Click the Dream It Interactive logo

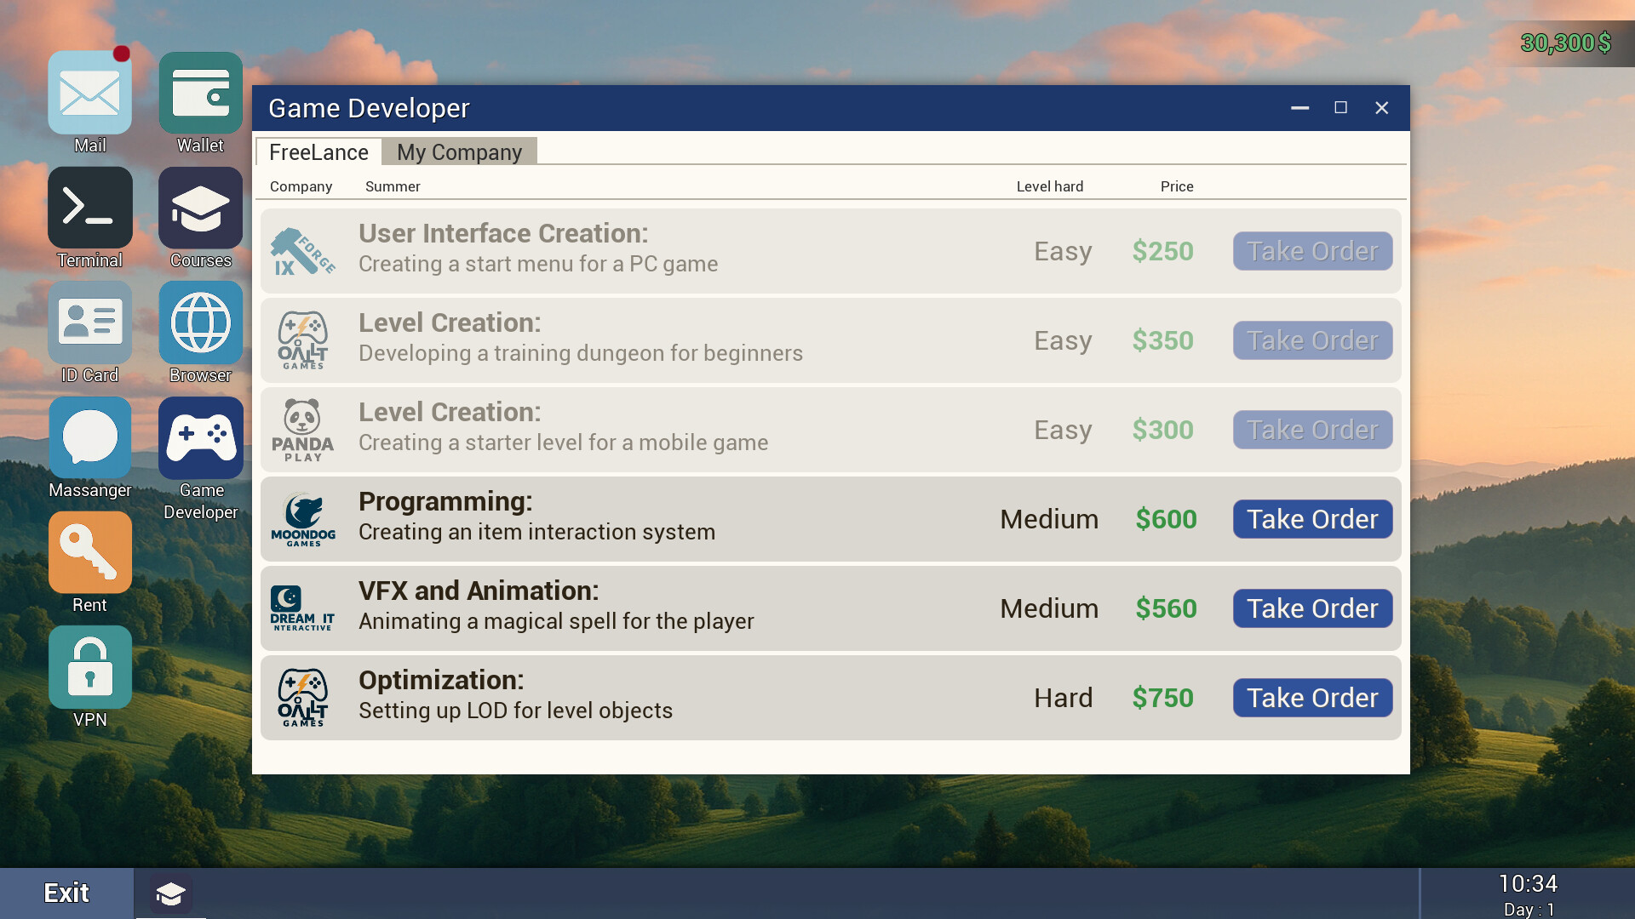[301, 607]
